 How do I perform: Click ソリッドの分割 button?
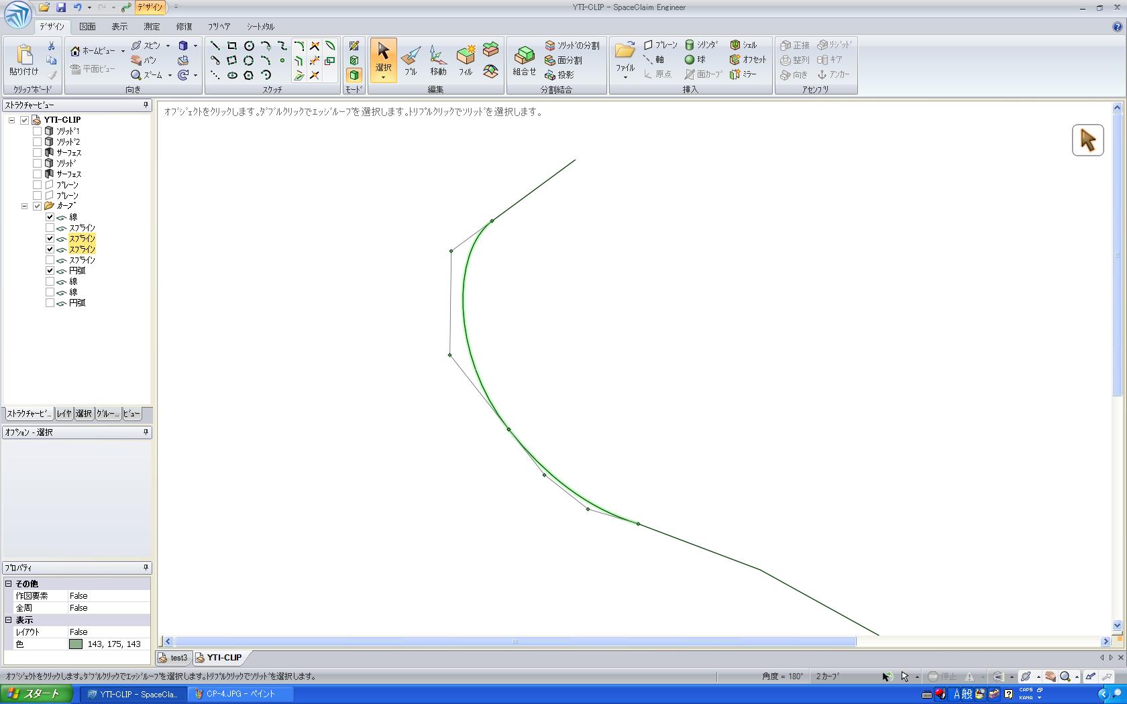572,45
